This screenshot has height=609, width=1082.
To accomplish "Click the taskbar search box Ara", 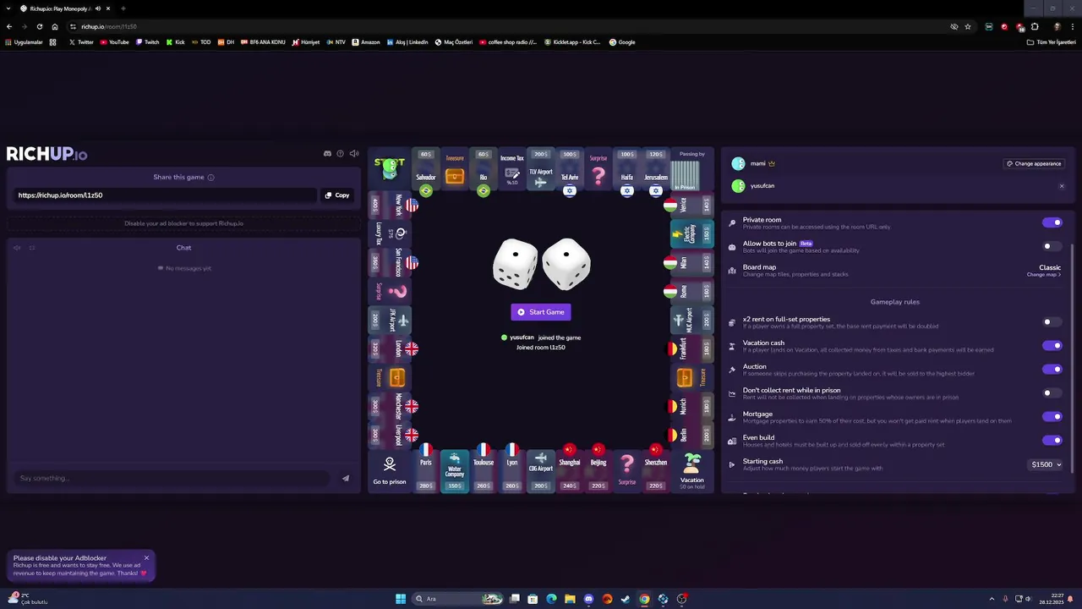I will [x=457, y=599].
